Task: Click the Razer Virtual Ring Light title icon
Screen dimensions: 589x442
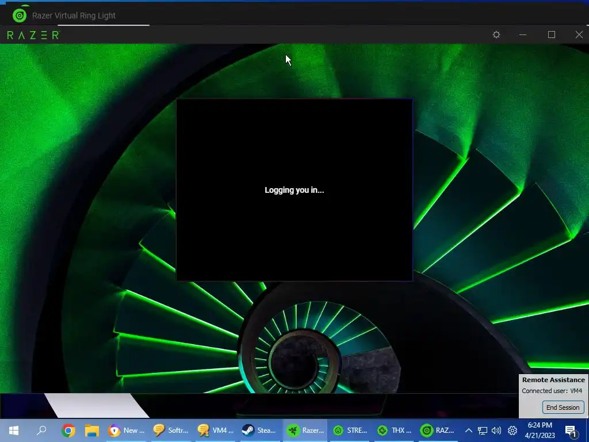Action: (20, 16)
